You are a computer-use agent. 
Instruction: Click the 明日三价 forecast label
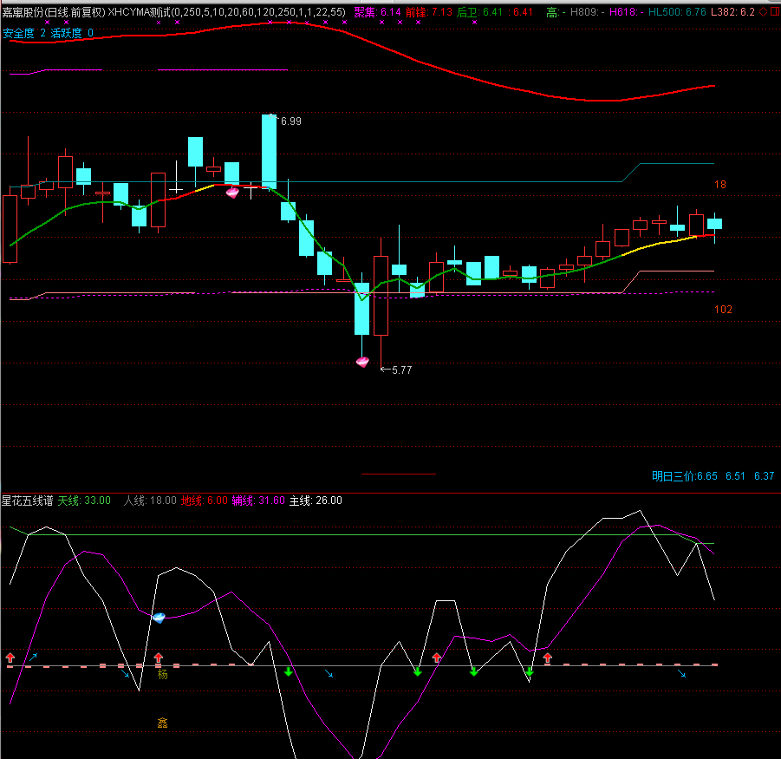pos(674,476)
